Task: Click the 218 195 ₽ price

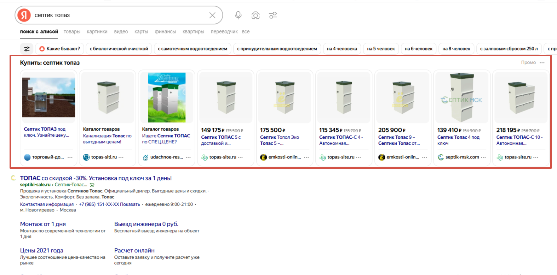Action: pos(508,130)
